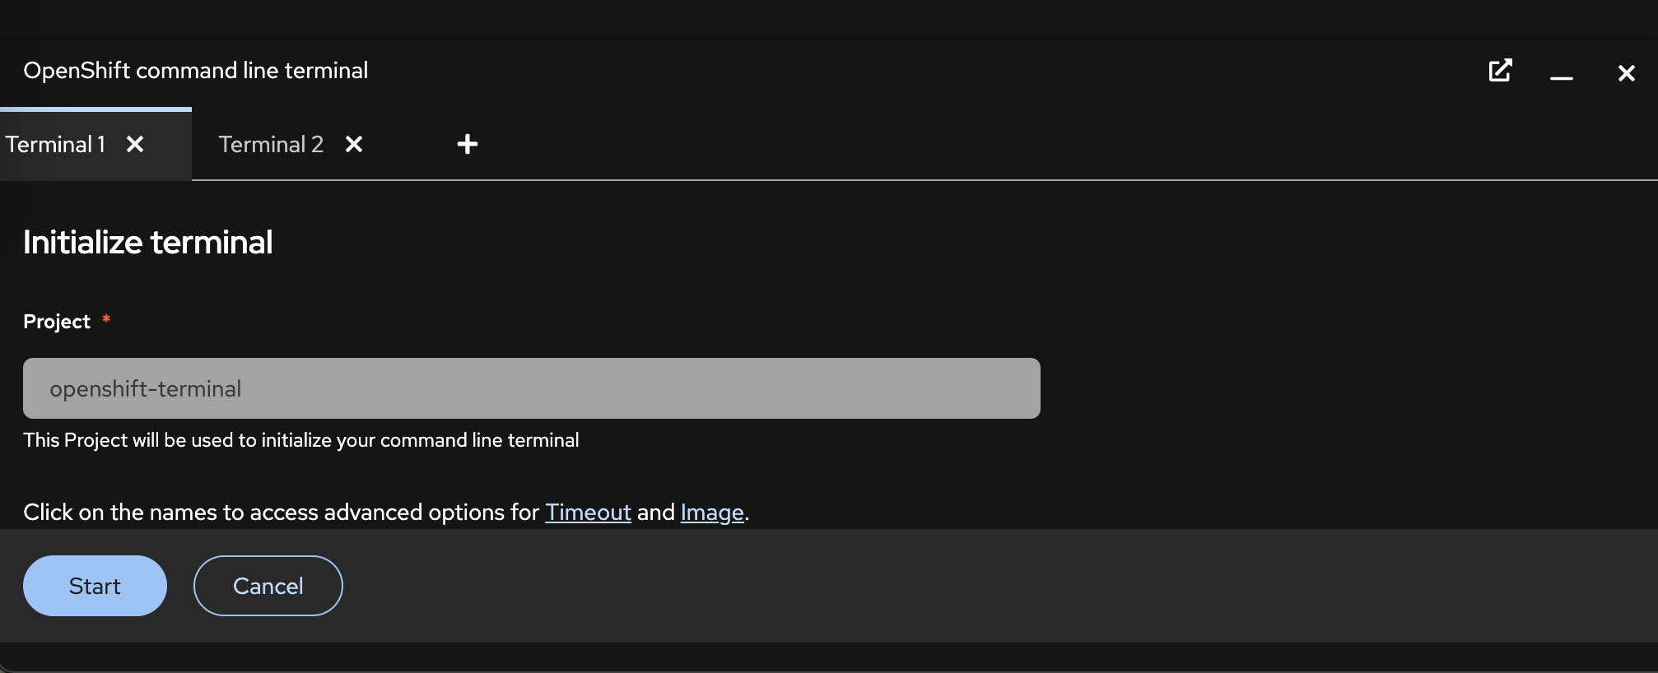The width and height of the screenshot is (1658, 673).
Task: Click the Project field showing openshift-terminal
Action: (x=531, y=388)
